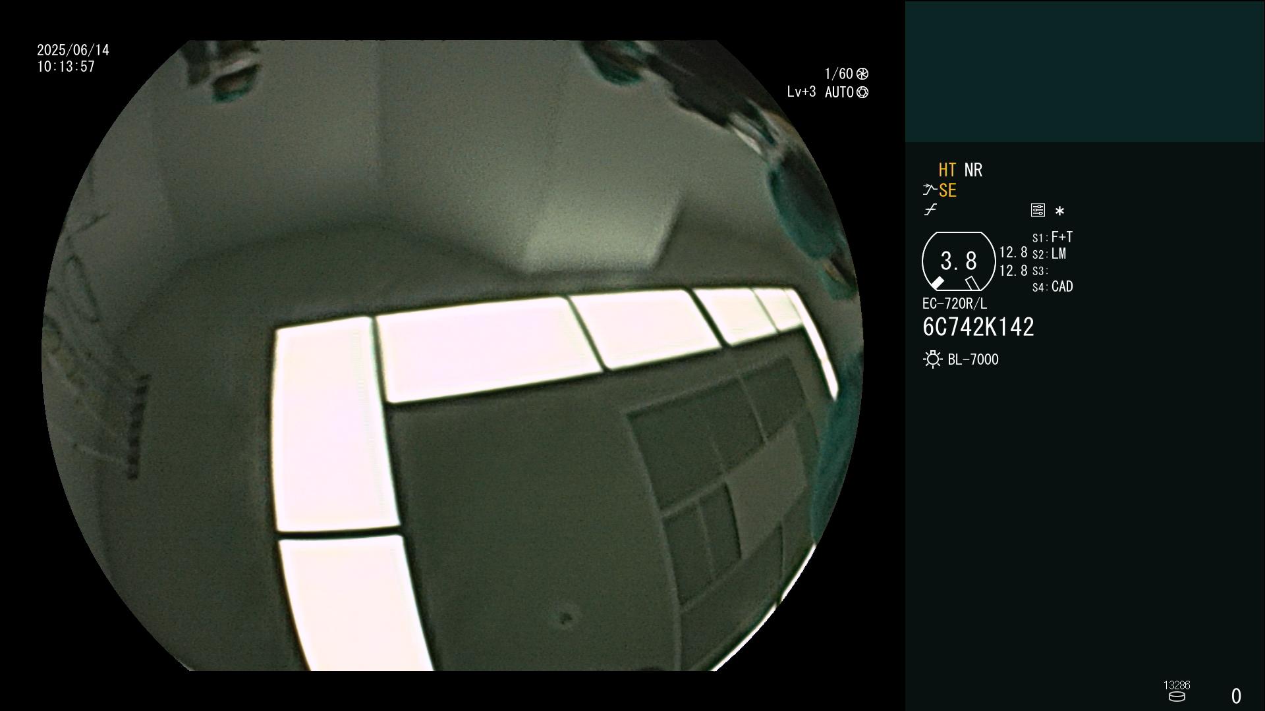The image size is (1265, 711).
Task: Select the structure emphasis curve icon next to SE
Action: tap(930, 190)
